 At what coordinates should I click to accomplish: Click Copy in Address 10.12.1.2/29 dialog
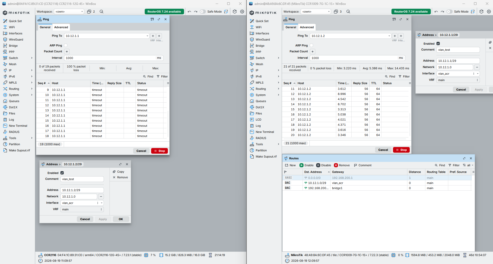pos(118,172)
